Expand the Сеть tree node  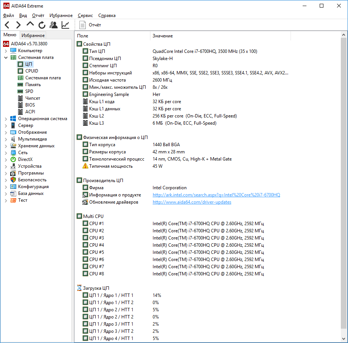6,153
